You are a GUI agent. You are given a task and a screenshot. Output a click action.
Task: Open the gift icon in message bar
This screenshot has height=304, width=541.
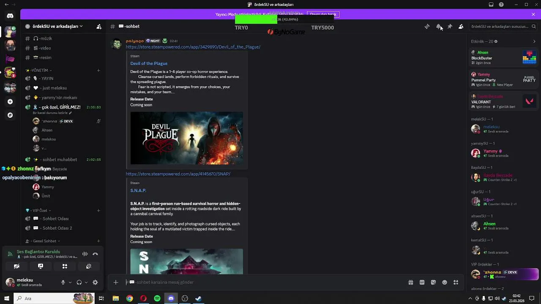coord(410,282)
